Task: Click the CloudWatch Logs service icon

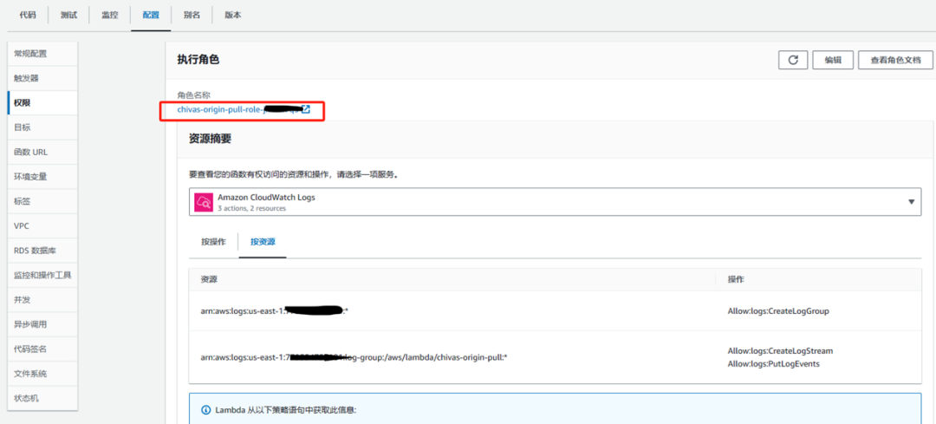Action: click(205, 202)
